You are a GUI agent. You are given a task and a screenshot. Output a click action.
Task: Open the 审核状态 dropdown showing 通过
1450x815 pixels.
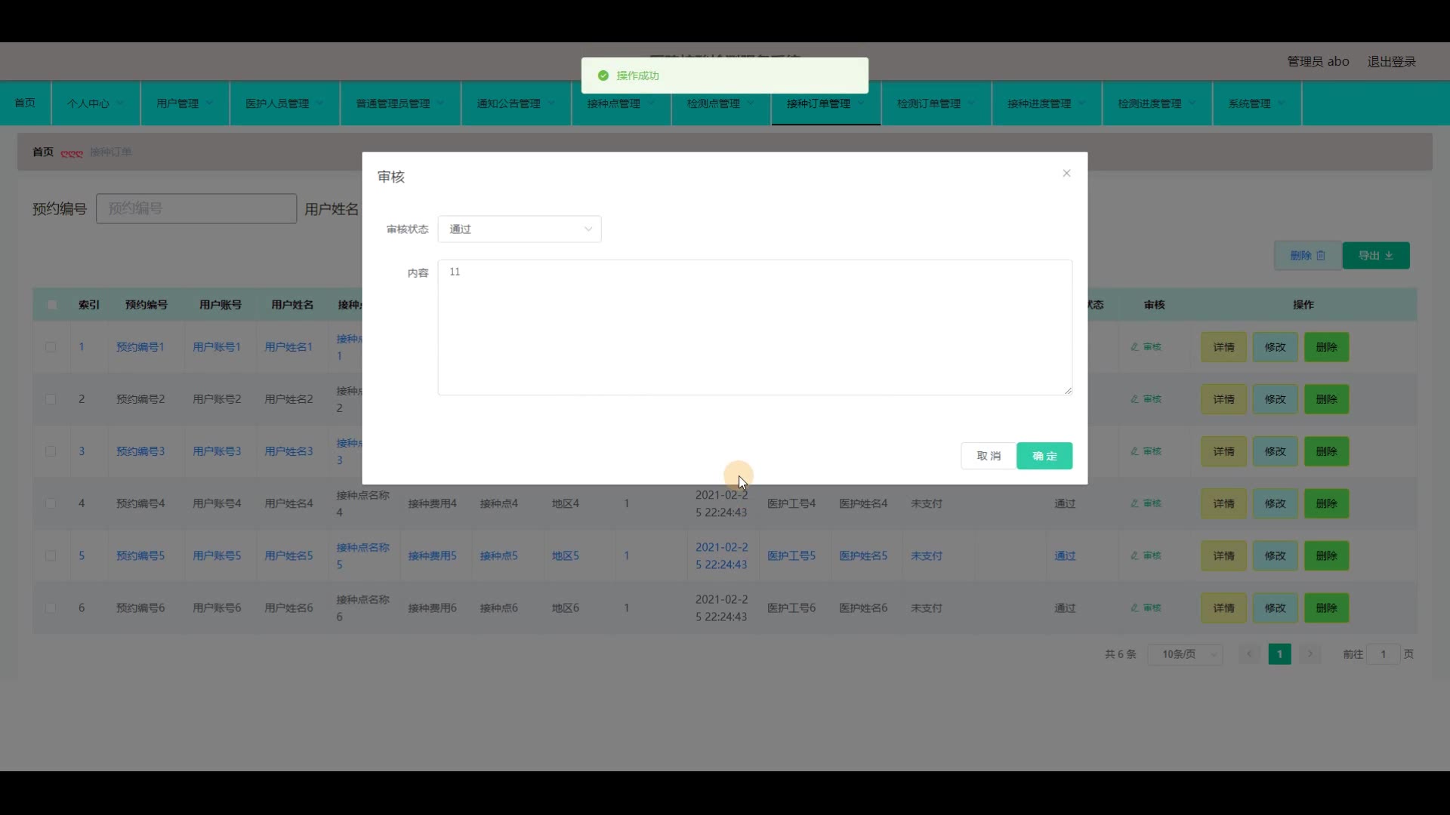tap(519, 229)
